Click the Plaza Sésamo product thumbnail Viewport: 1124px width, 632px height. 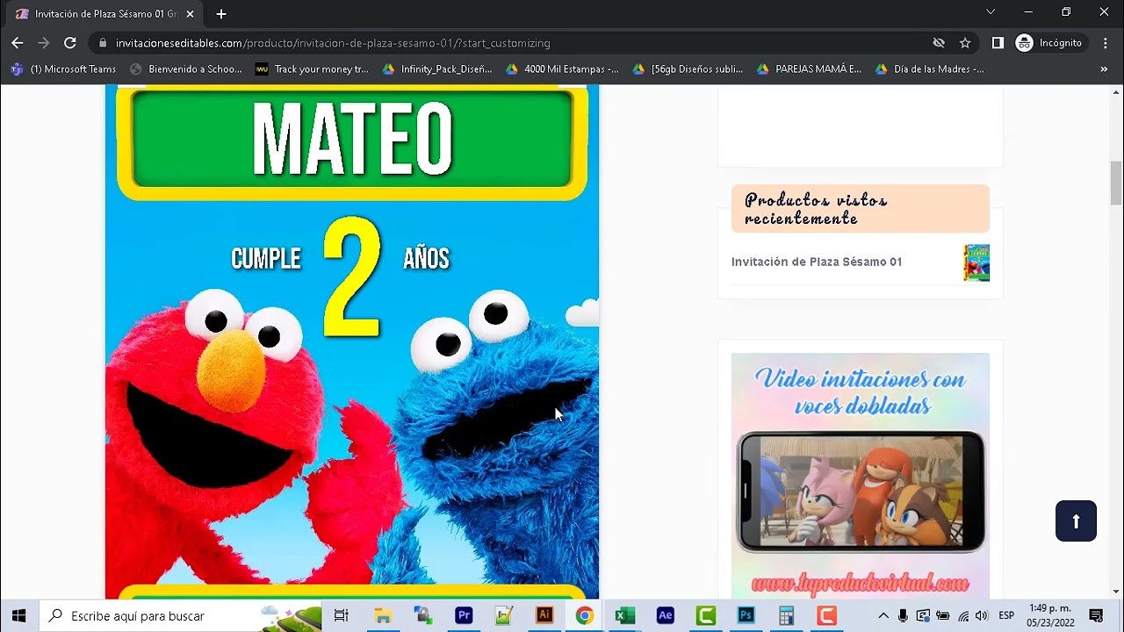976,262
